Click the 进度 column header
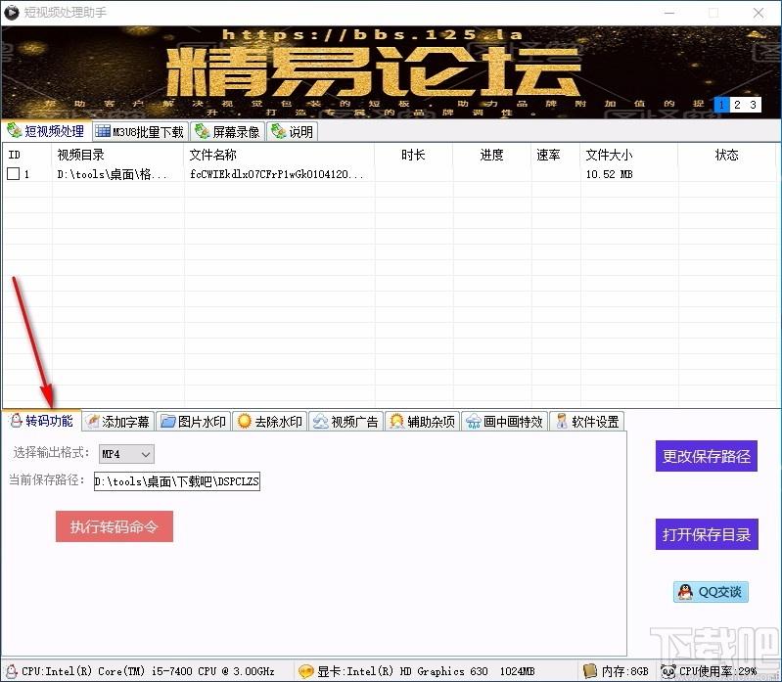Viewport: 782px width, 682px height. tap(492, 155)
